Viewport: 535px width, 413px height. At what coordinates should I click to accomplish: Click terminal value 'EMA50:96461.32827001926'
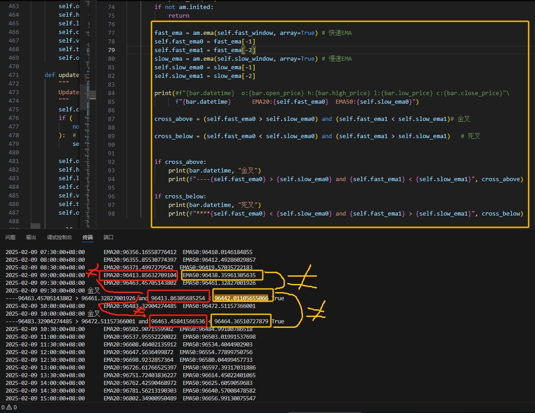219,283
